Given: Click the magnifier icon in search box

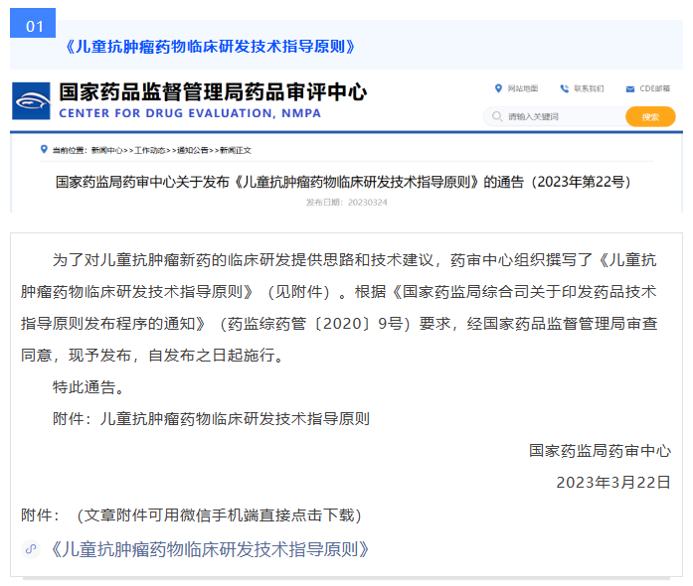Looking at the screenshot, I should point(496,116).
